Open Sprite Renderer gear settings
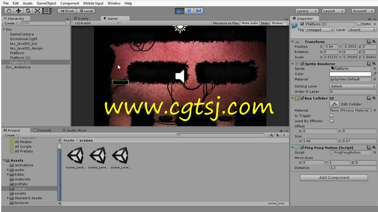Screen dimensions: 378x212 pos(374,64)
